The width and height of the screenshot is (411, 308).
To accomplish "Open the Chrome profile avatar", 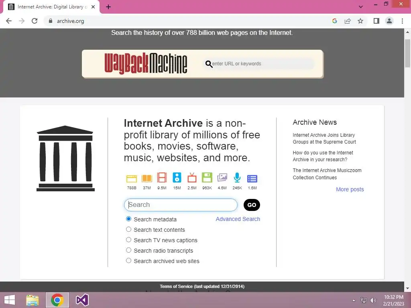I will 389,21.
